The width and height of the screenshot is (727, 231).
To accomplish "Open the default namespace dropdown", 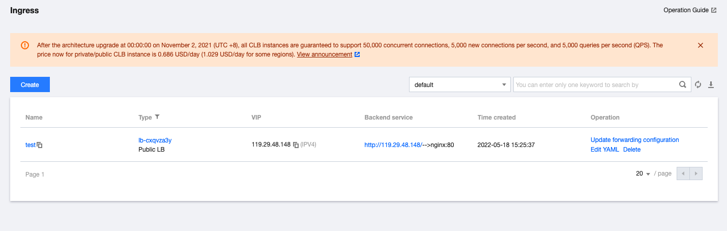I will (459, 85).
